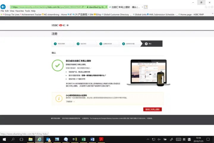This screenshot has width=214, height=143.
Task: Unmute the volume speaker tray icon
Action: 159,139
